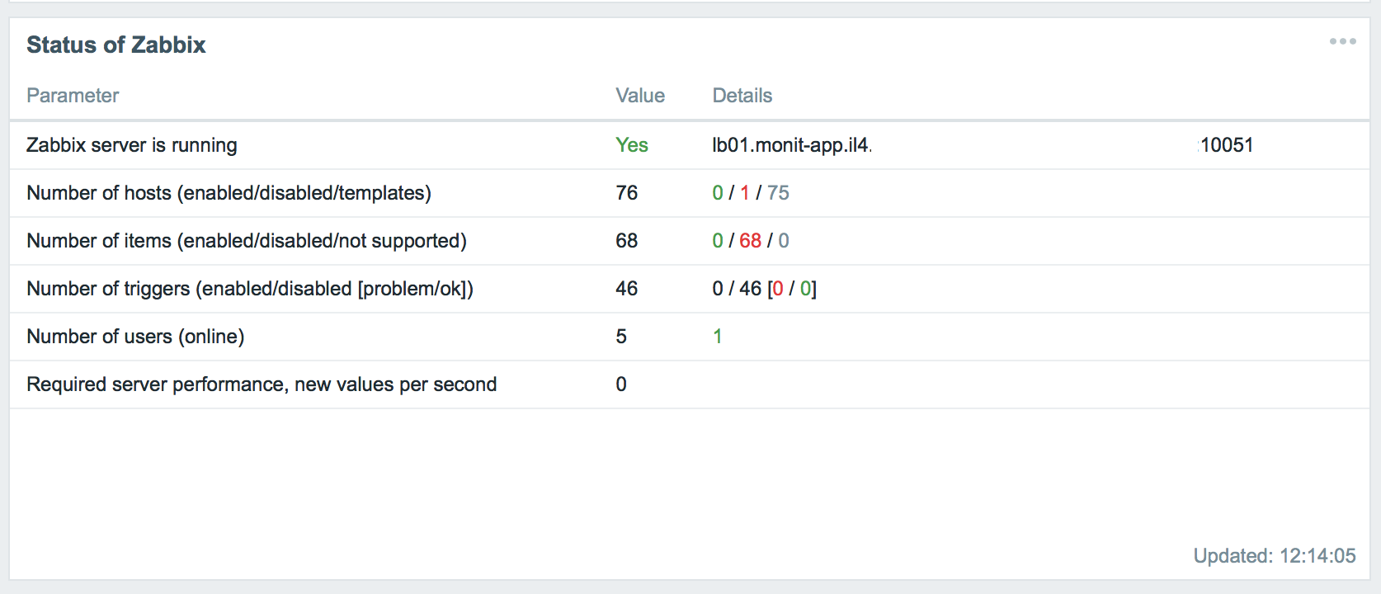Click the 'Details' column header

[x=742, y=96]
